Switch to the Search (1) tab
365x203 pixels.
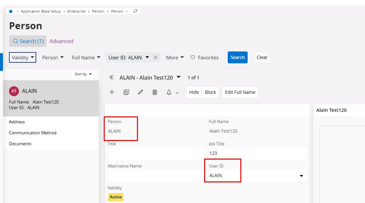[x=28, y=41]
